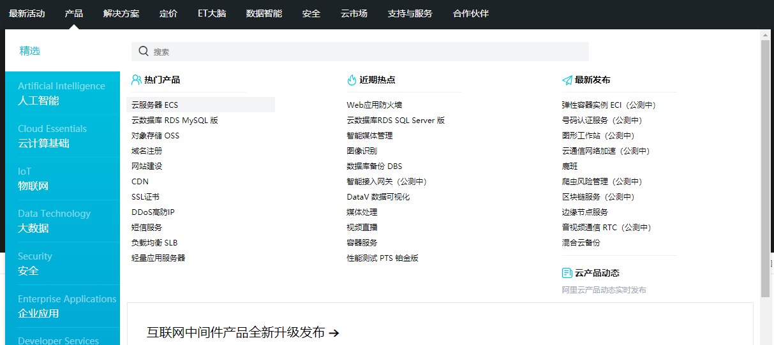The image size is (774, 345).
Task: Open 智能媒体管理 link
Action: point(369,135)
